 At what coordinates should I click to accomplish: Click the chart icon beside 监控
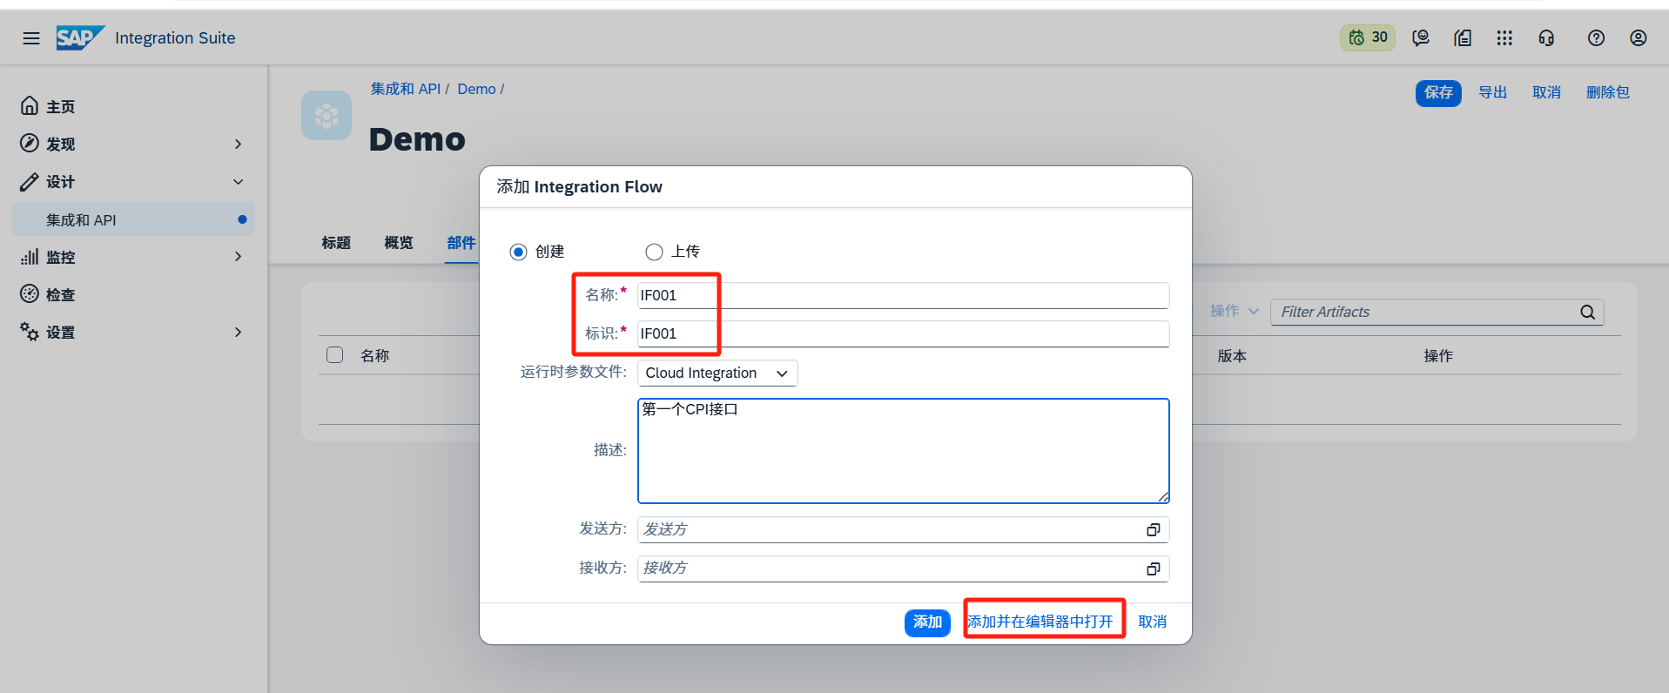tap(30, 257)
